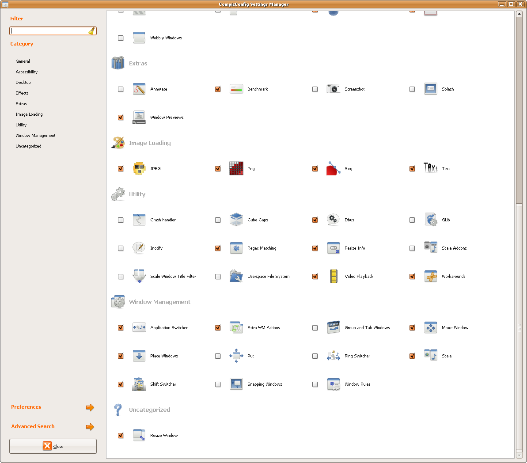Open the Inotify plugin icon
This screenshot has width=527, height=463.
139,248
